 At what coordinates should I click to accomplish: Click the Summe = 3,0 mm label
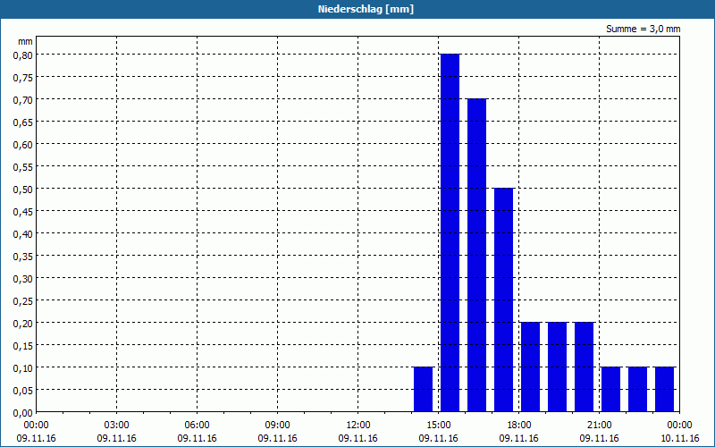(643, 29)
